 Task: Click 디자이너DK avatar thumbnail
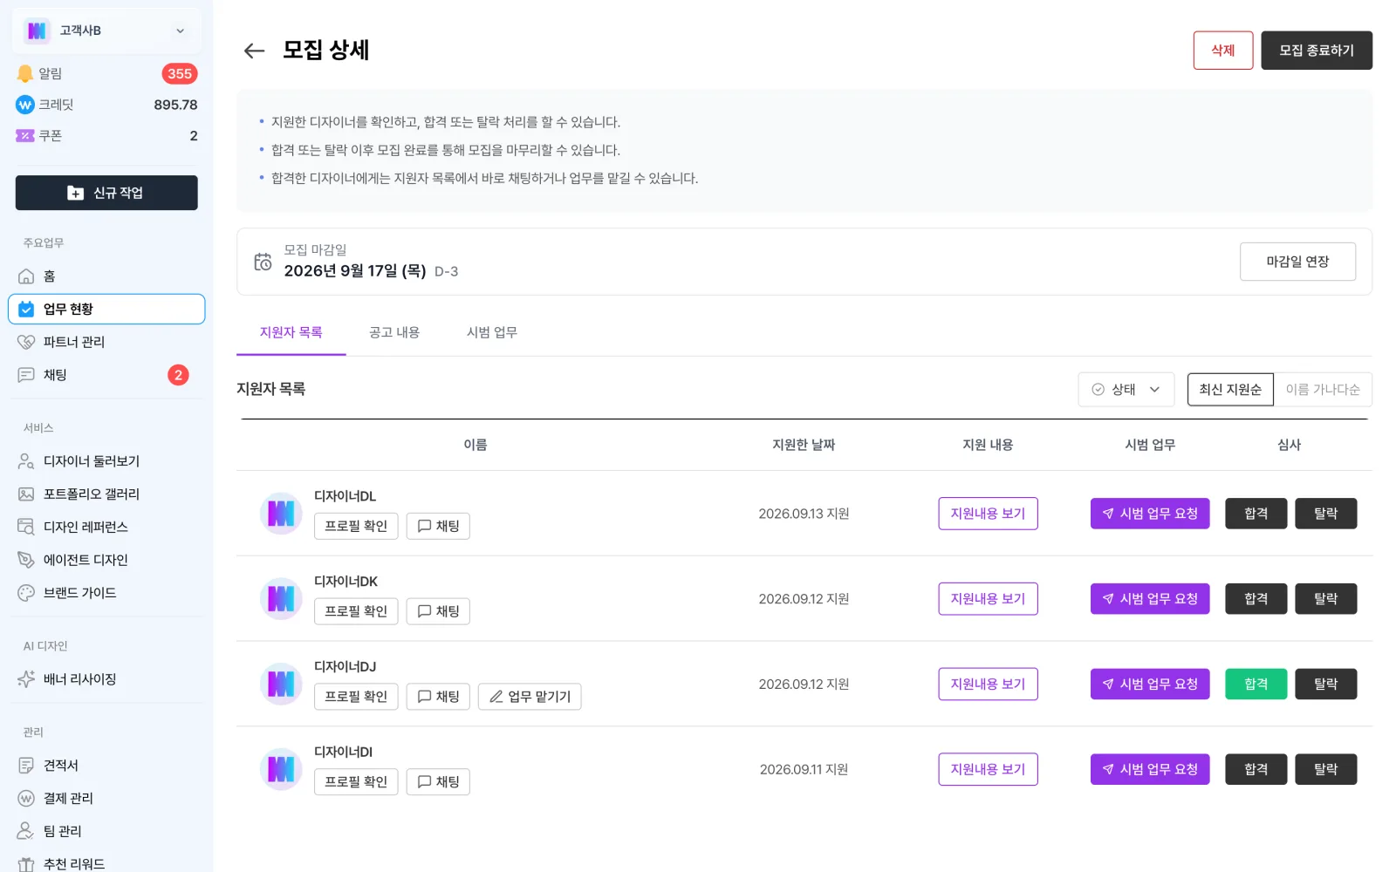pos(281,599)
